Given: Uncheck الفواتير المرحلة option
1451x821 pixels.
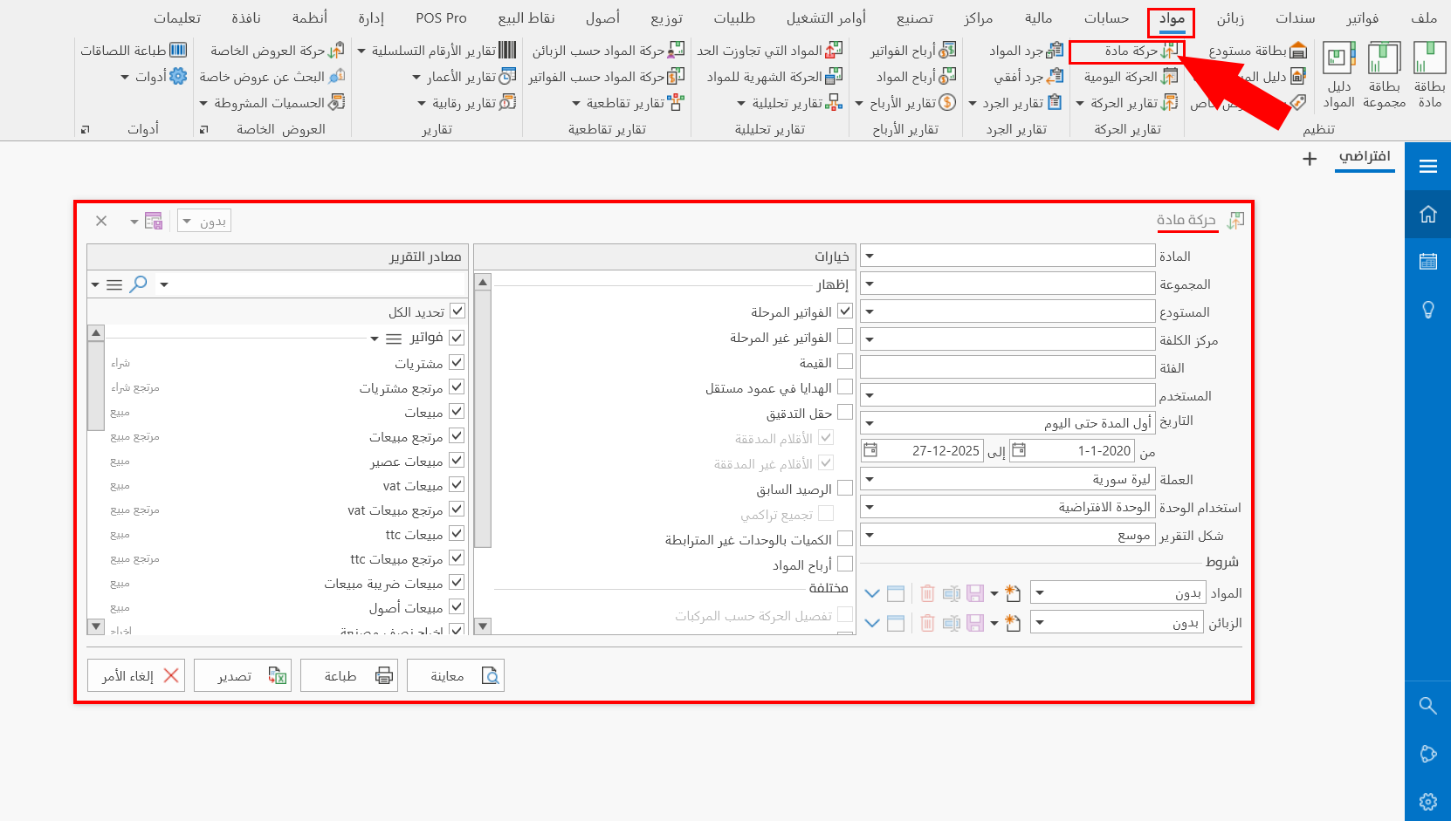Looking at the screenshot, I should click(844, 310).
